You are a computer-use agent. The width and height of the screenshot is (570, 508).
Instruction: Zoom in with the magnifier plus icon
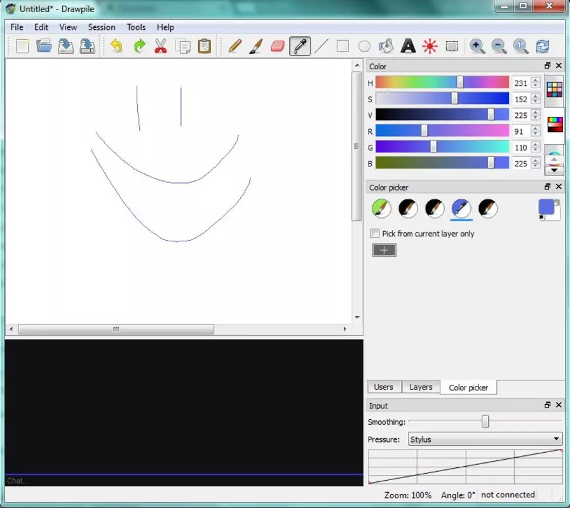[477, 46]
